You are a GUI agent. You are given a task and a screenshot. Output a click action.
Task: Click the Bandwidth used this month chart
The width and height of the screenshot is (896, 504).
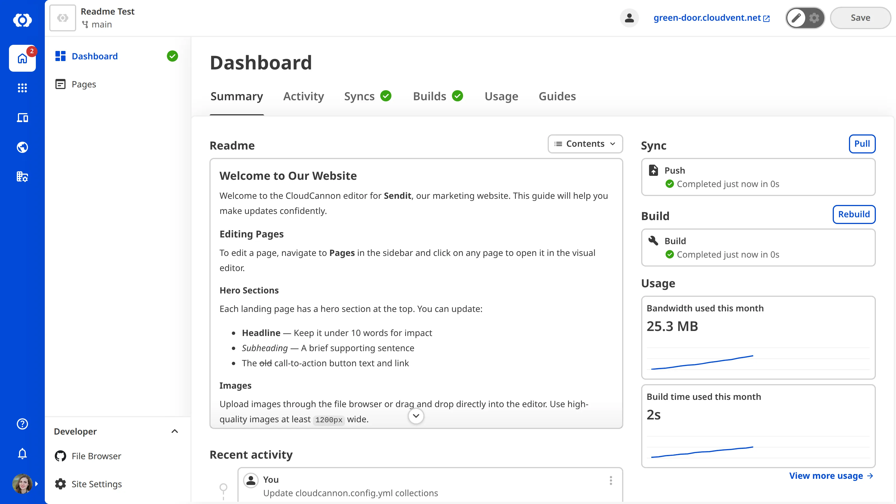[x=758, y=358]
